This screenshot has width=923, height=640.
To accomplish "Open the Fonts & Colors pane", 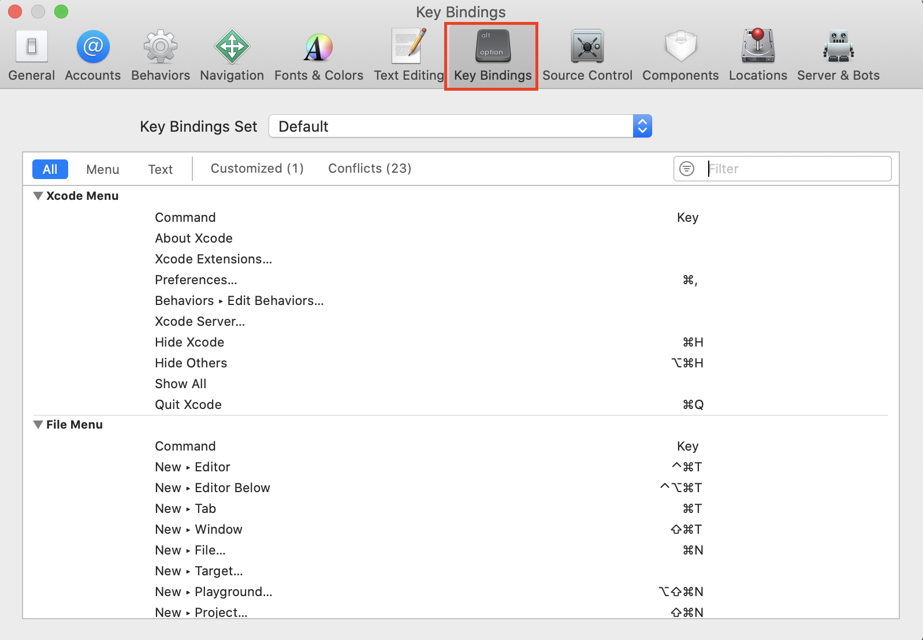I will tap(319, 56).
